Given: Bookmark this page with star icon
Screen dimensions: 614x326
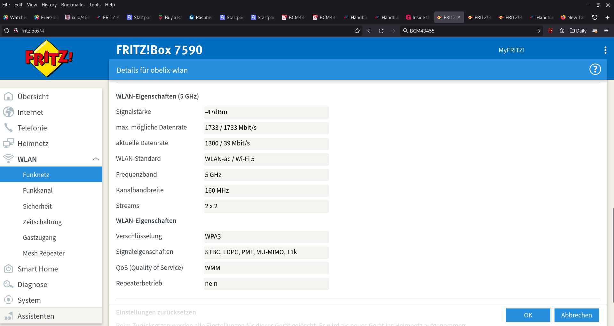Looking at the screenshot, I should point(357,31).
